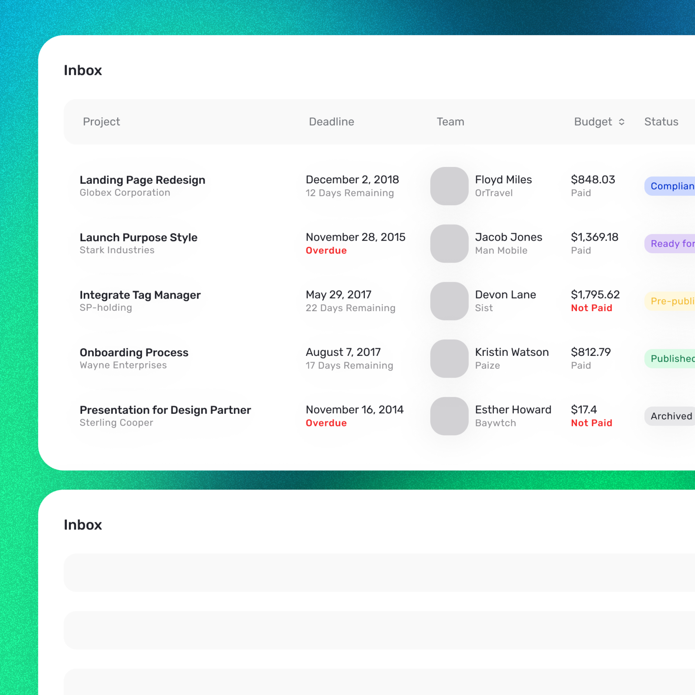Click Jacob Jones avatar thumbnail
The image size is (695, 695).
[x=449, y=244]
